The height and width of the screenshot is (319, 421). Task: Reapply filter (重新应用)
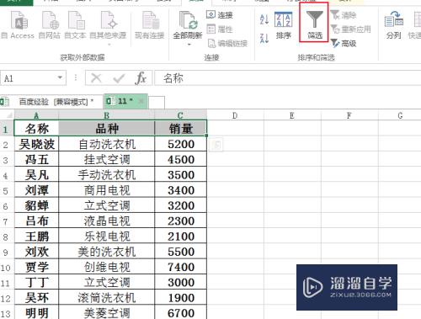pos(351,29)
